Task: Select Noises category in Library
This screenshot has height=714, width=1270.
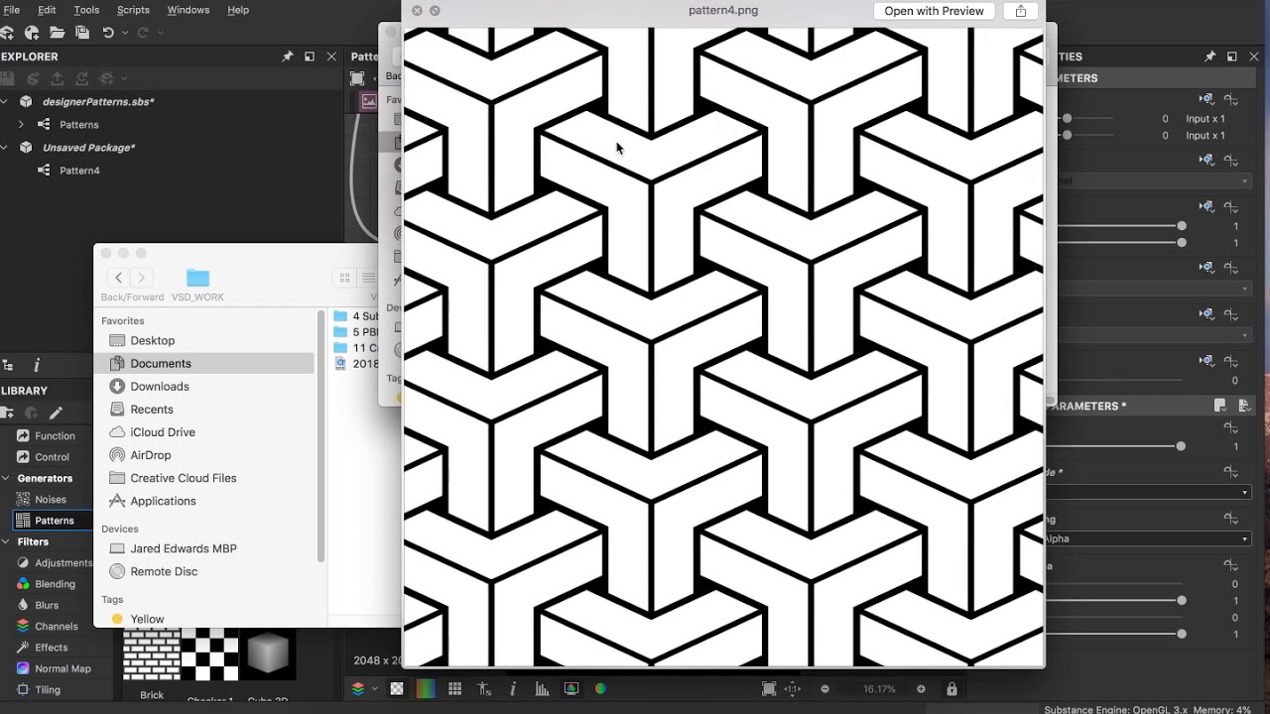Action: (51, 500)
